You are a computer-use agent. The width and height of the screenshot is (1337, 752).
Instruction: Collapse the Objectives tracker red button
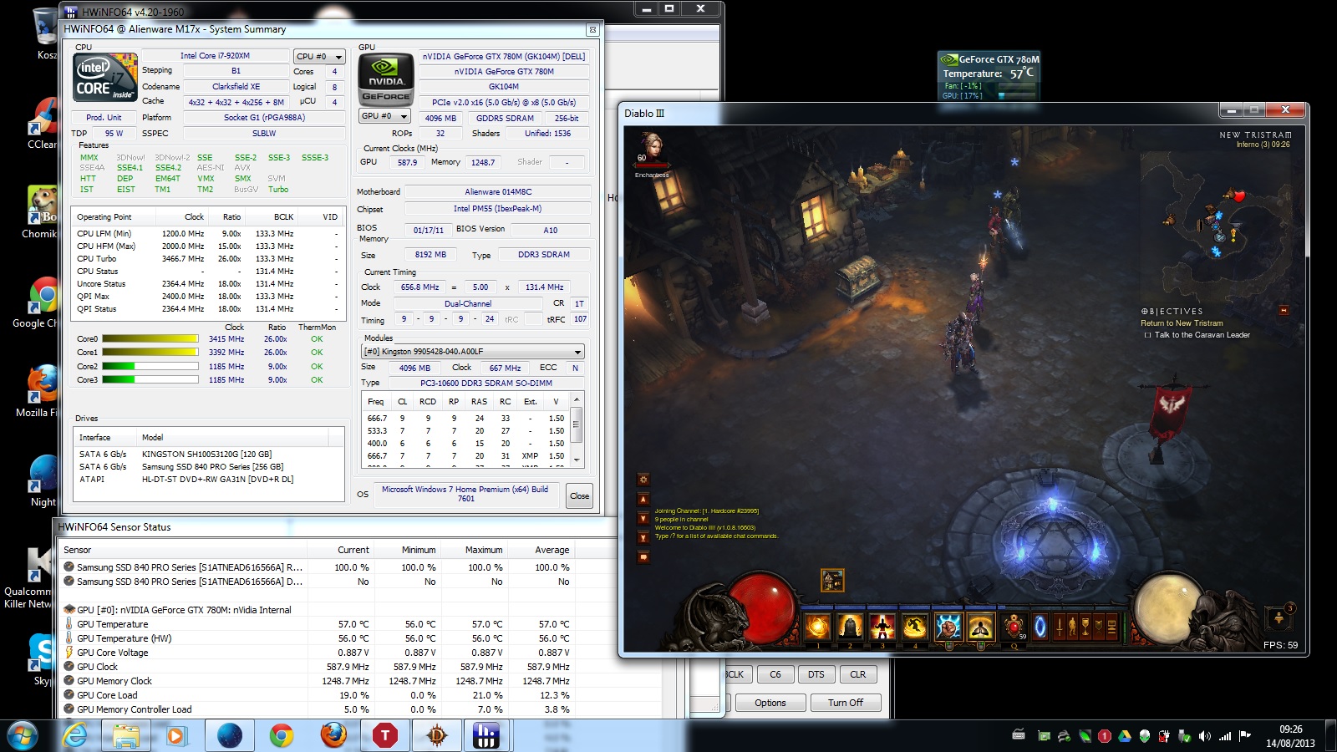[1284, 311]
